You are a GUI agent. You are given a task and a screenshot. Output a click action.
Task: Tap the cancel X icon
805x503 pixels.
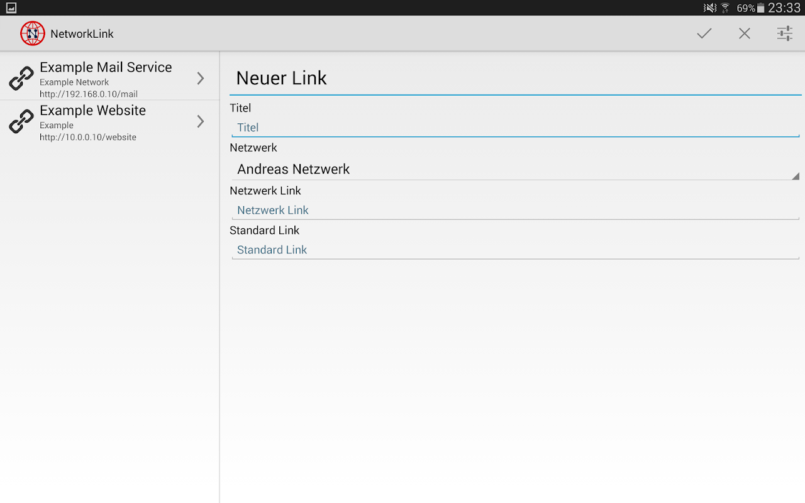click(x=745, y=34)
